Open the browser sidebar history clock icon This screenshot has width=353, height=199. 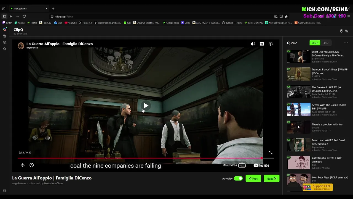point(4,42)
